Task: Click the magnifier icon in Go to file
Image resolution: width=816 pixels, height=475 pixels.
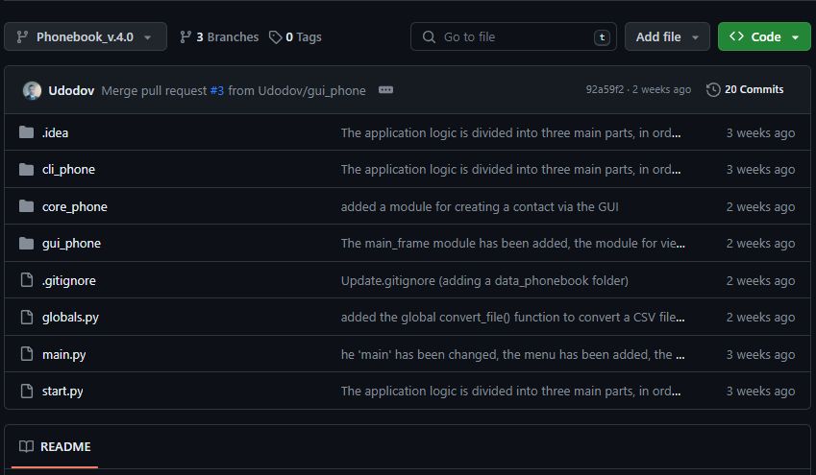Action: click(429, 36)
